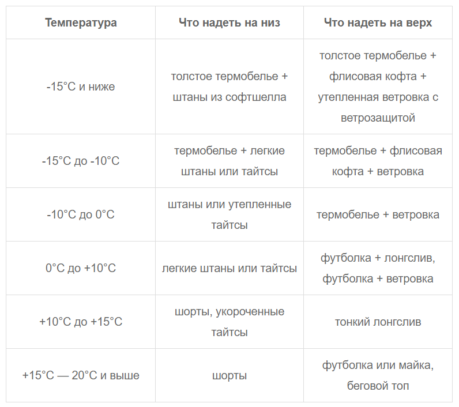Screen dimensions: 459x407
Task: Click the Что надеть на низ header
Action: coord(229,22)
